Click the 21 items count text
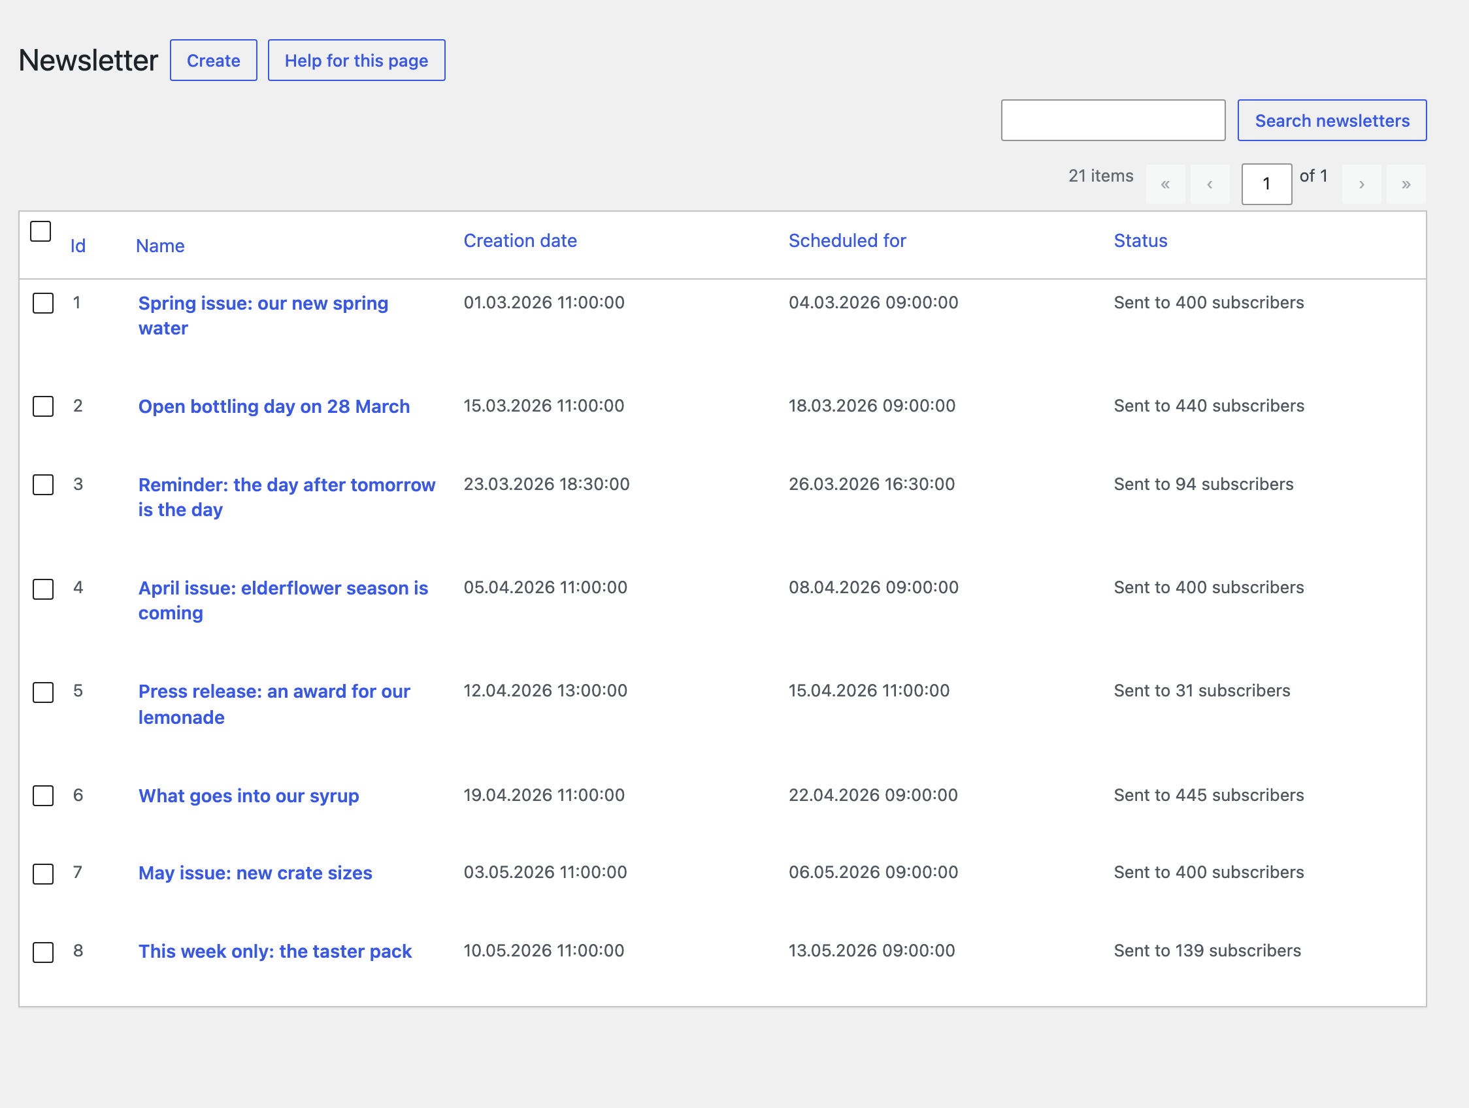Image resolution: width=1469 pixels, height=1108 pixels. [1100, 176]
